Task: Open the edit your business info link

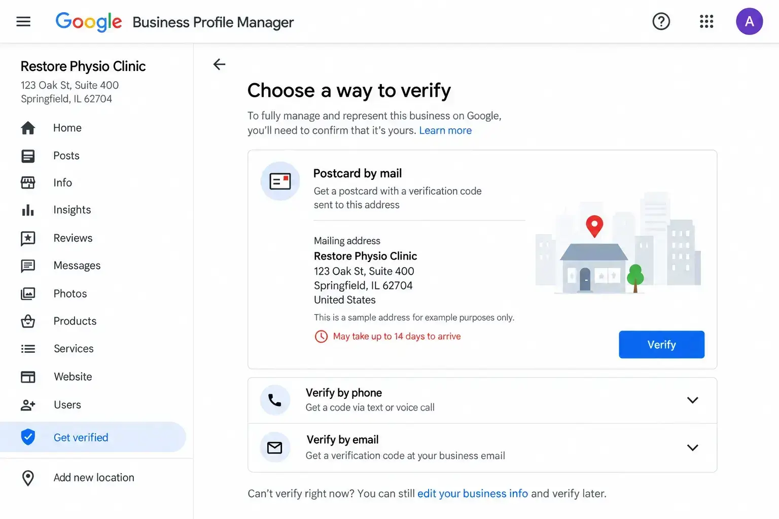Action: click(x=473, y=494)
